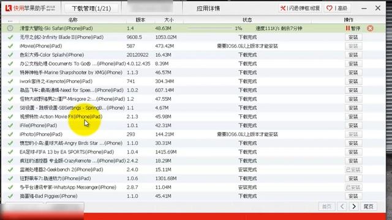Image resolution: width=392 pixels, height=220 pixels.
Task: Click 速度111K/s download speed text
Action: (x=268, y=28)
